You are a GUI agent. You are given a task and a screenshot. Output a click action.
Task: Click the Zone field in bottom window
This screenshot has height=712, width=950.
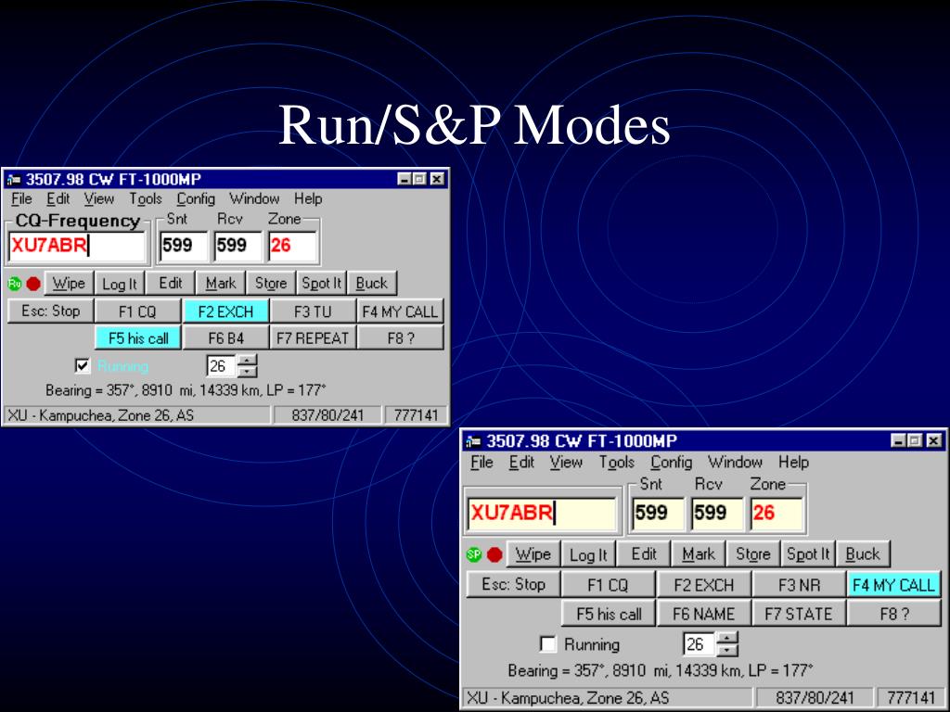pos(777,513)
